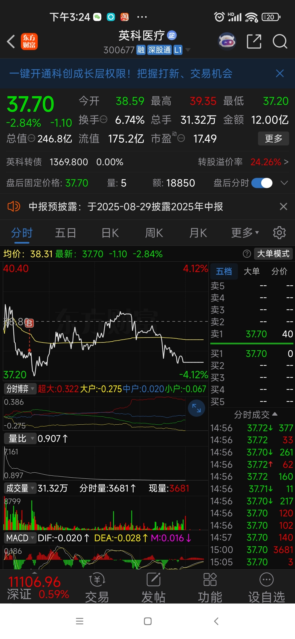Tap the share export icon
This screenshot has width=295, height=639.
(x=254, y=42)
